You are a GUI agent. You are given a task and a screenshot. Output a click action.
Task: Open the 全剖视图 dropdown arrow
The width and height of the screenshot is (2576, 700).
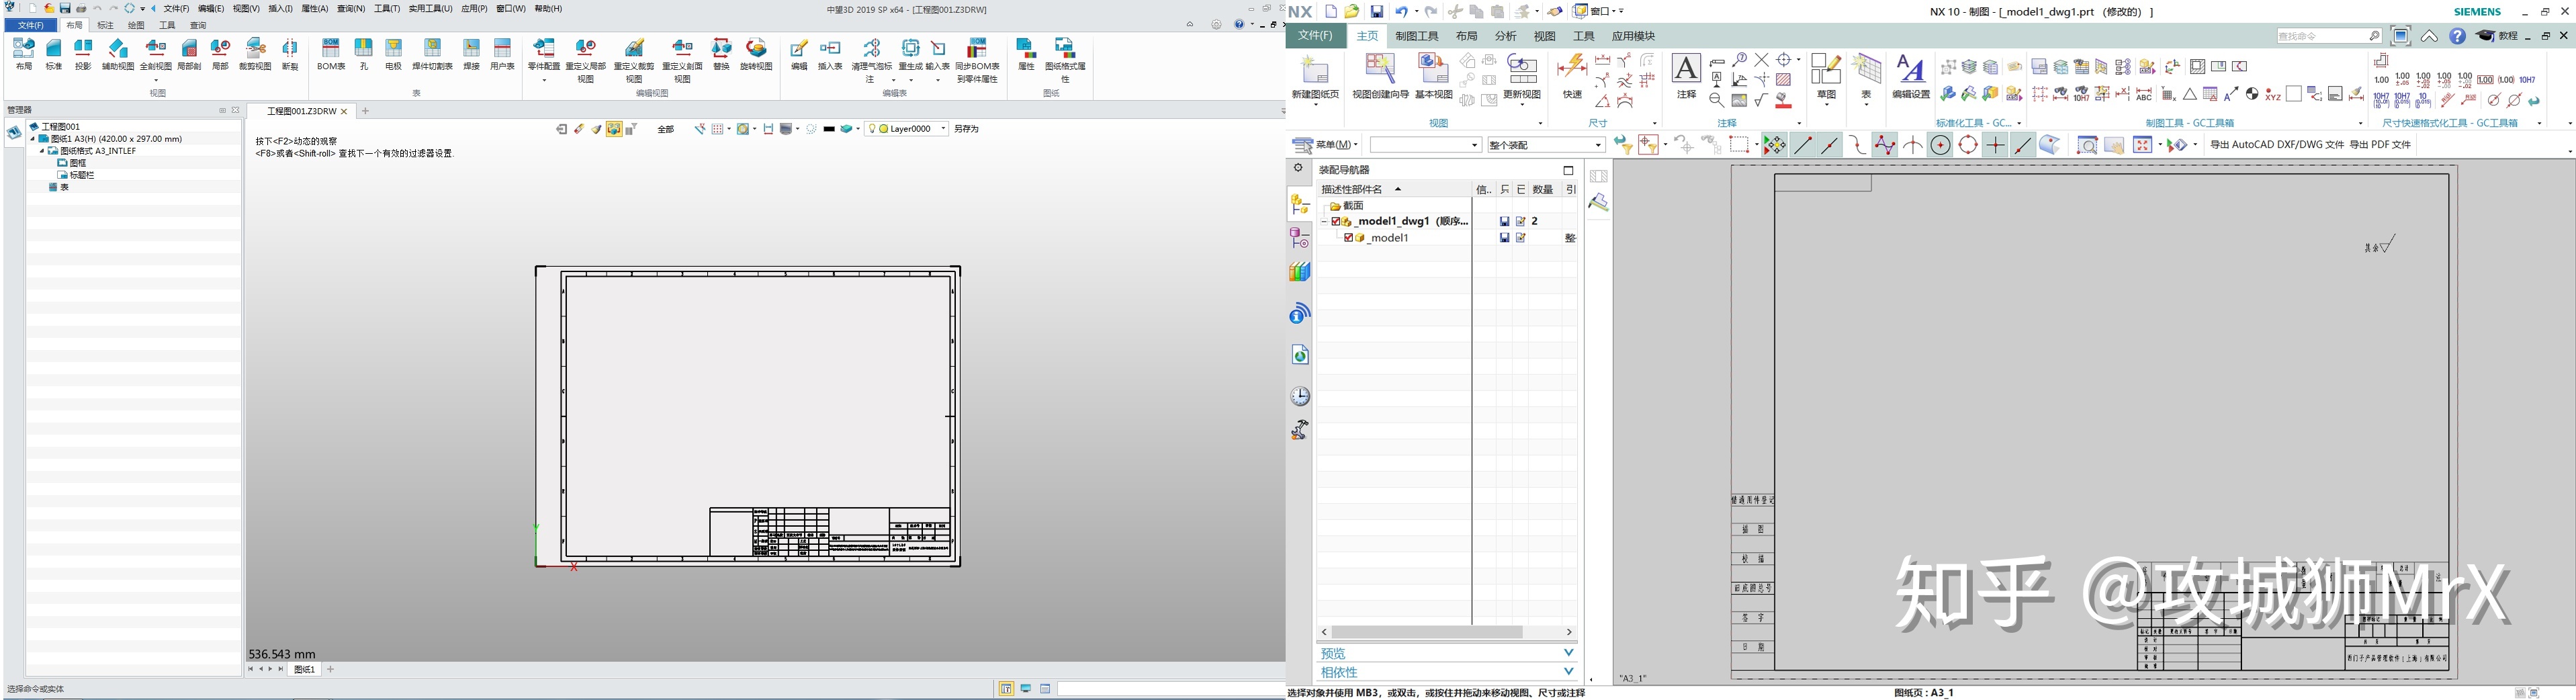[x=156, y=80]
